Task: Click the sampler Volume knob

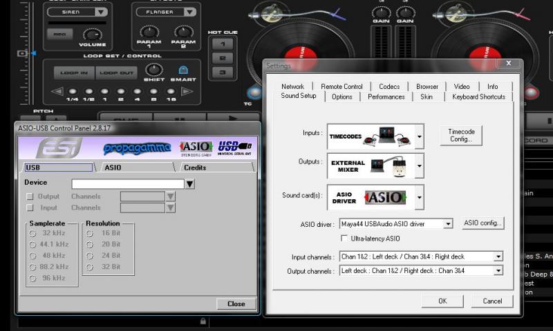Action: [x=91, y=34]
